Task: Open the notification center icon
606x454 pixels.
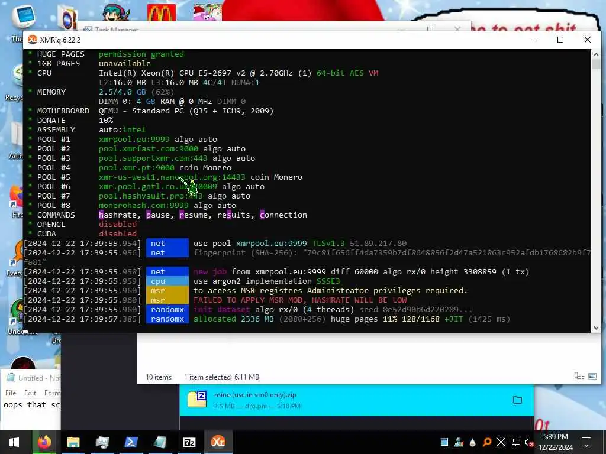Action: coord(586,442)
